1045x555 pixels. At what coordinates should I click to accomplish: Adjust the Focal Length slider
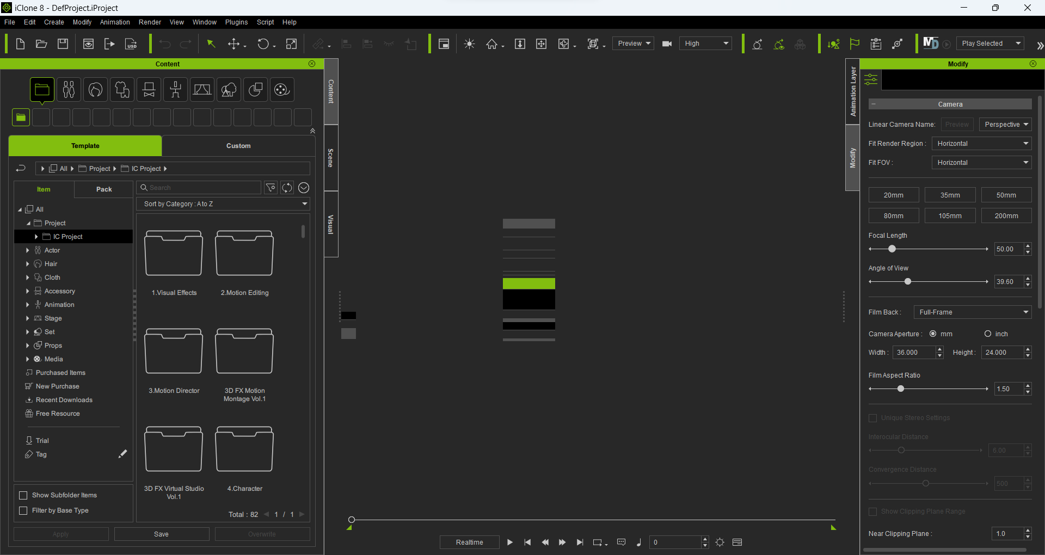pos(892,249)
